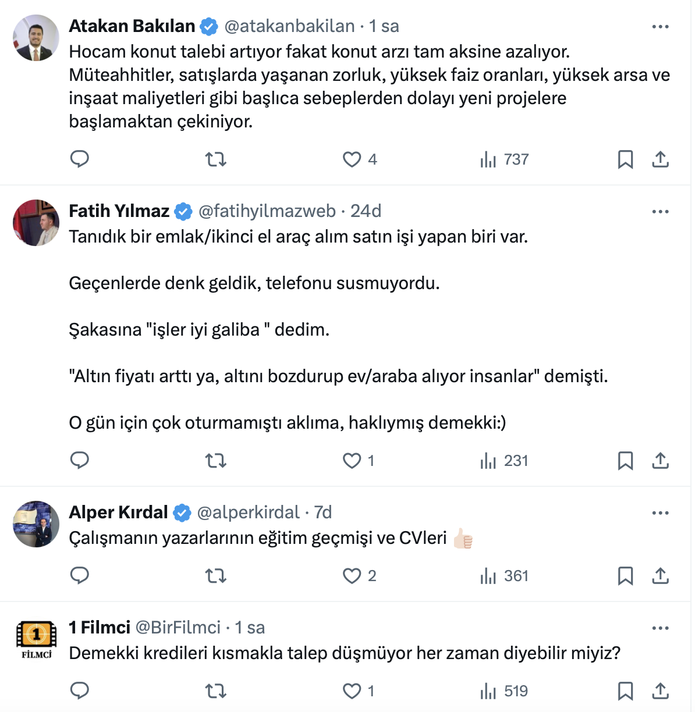Reply to Atakan Bakılan's tweet
This screenshot has width=695, height=712.
pos(80,159)
